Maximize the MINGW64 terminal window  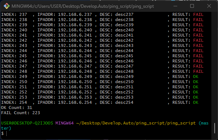[192, 6]
